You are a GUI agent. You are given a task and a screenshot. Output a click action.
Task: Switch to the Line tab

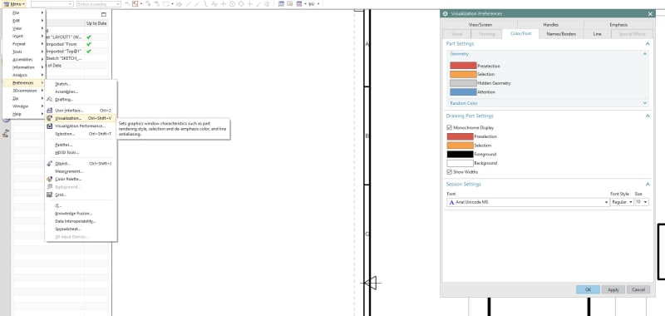pyautogui.click(x=597, y=34)
